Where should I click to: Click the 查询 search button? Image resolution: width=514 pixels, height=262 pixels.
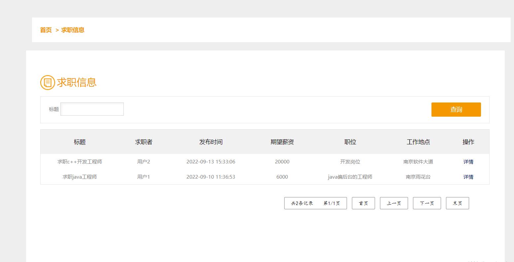pos(456,109)
